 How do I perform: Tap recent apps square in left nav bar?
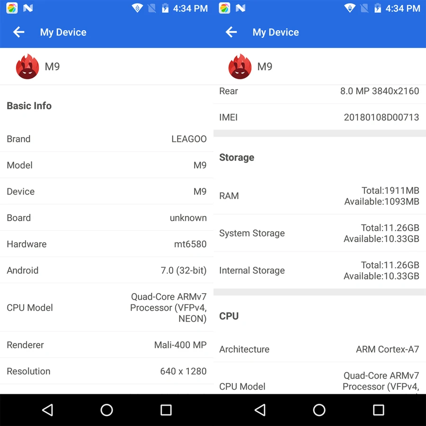(x=166, y=410)
